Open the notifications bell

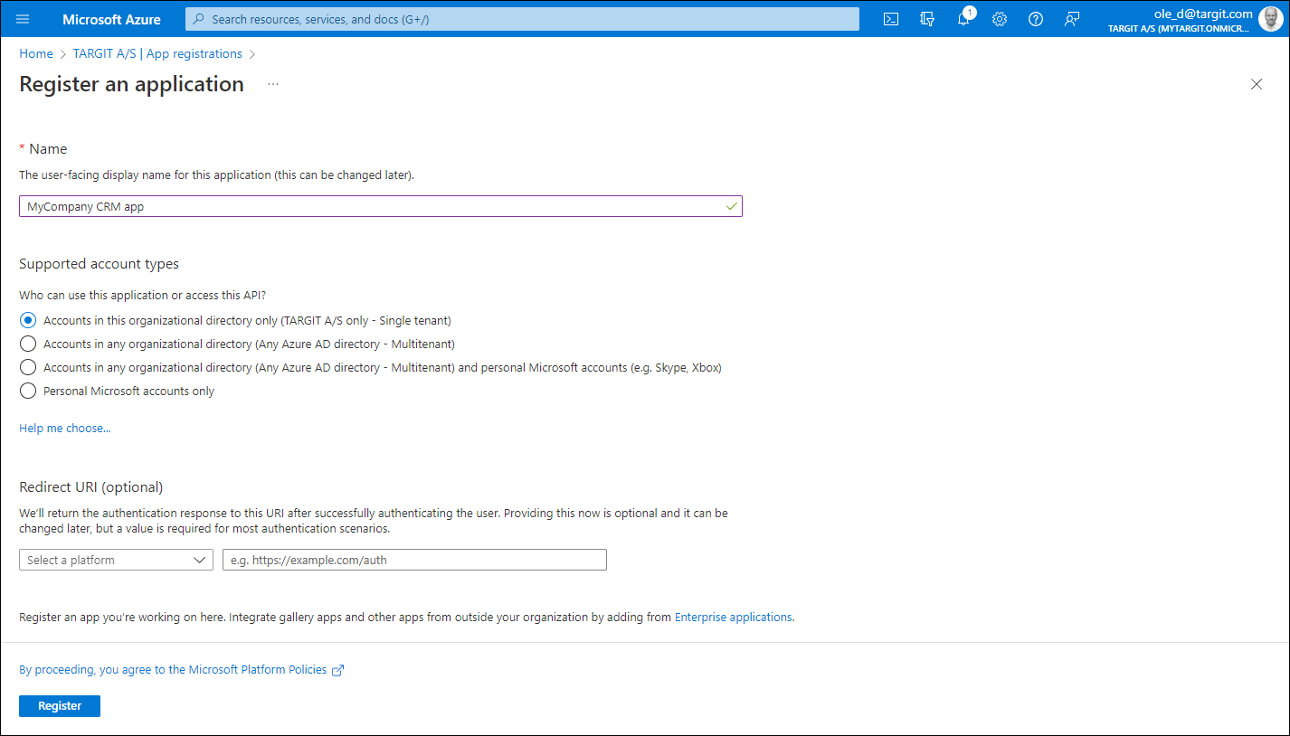pos(963,19)
